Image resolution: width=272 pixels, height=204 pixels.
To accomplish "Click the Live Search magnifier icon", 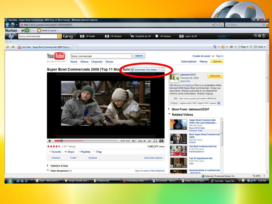I will [264, 25].
